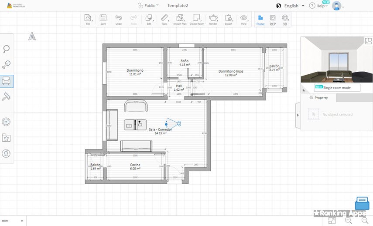
Task: Open the File menu
Action: pyautogui.click(x=88, y=20)
